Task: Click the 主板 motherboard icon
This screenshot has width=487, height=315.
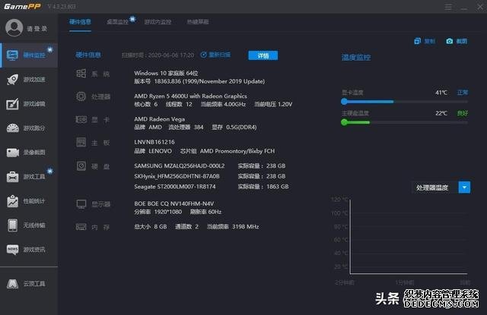Action: [x=81, y=142]
